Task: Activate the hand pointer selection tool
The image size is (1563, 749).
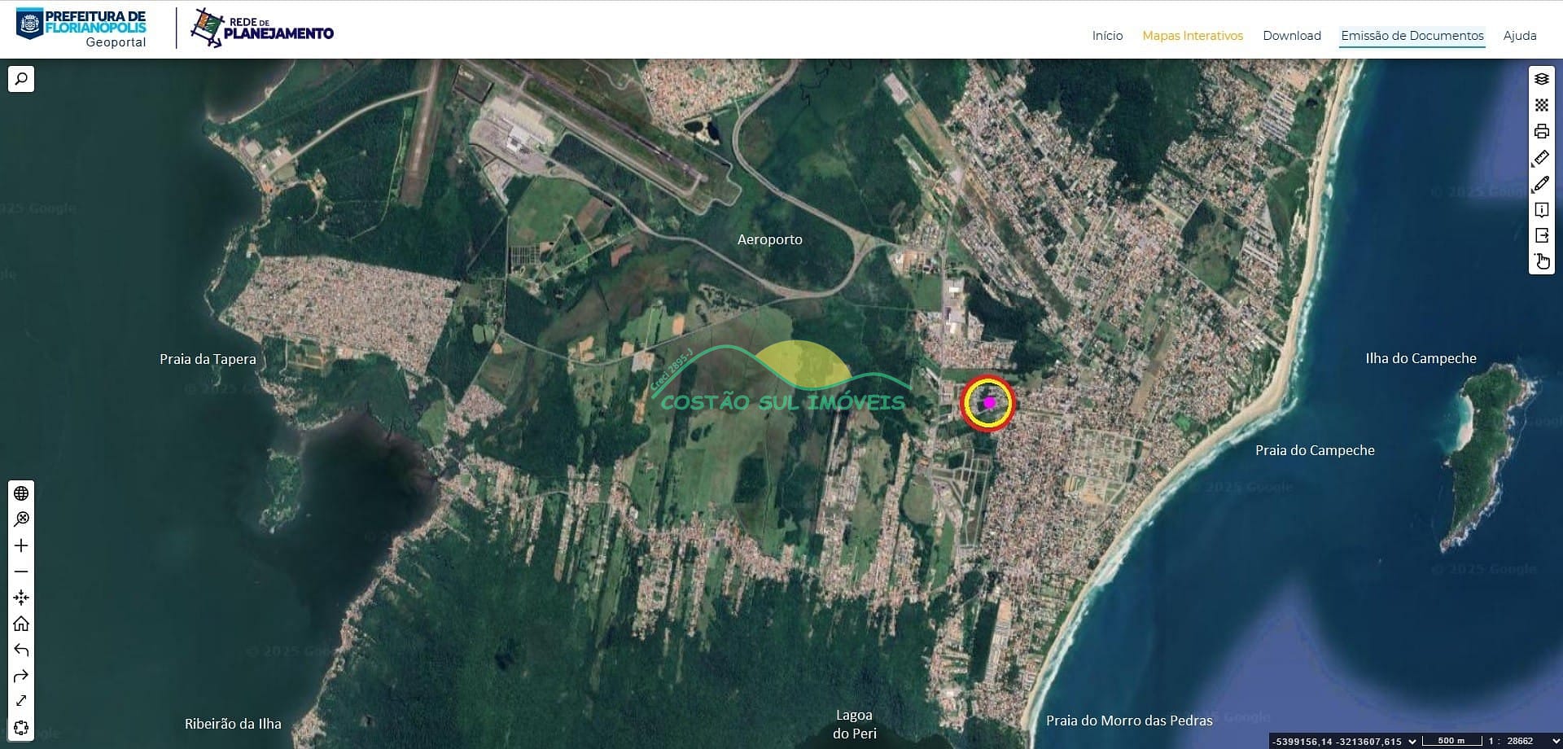Action: tap(1541, 261)
